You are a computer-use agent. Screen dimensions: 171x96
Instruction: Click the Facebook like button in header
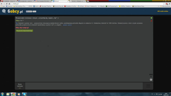29,11
